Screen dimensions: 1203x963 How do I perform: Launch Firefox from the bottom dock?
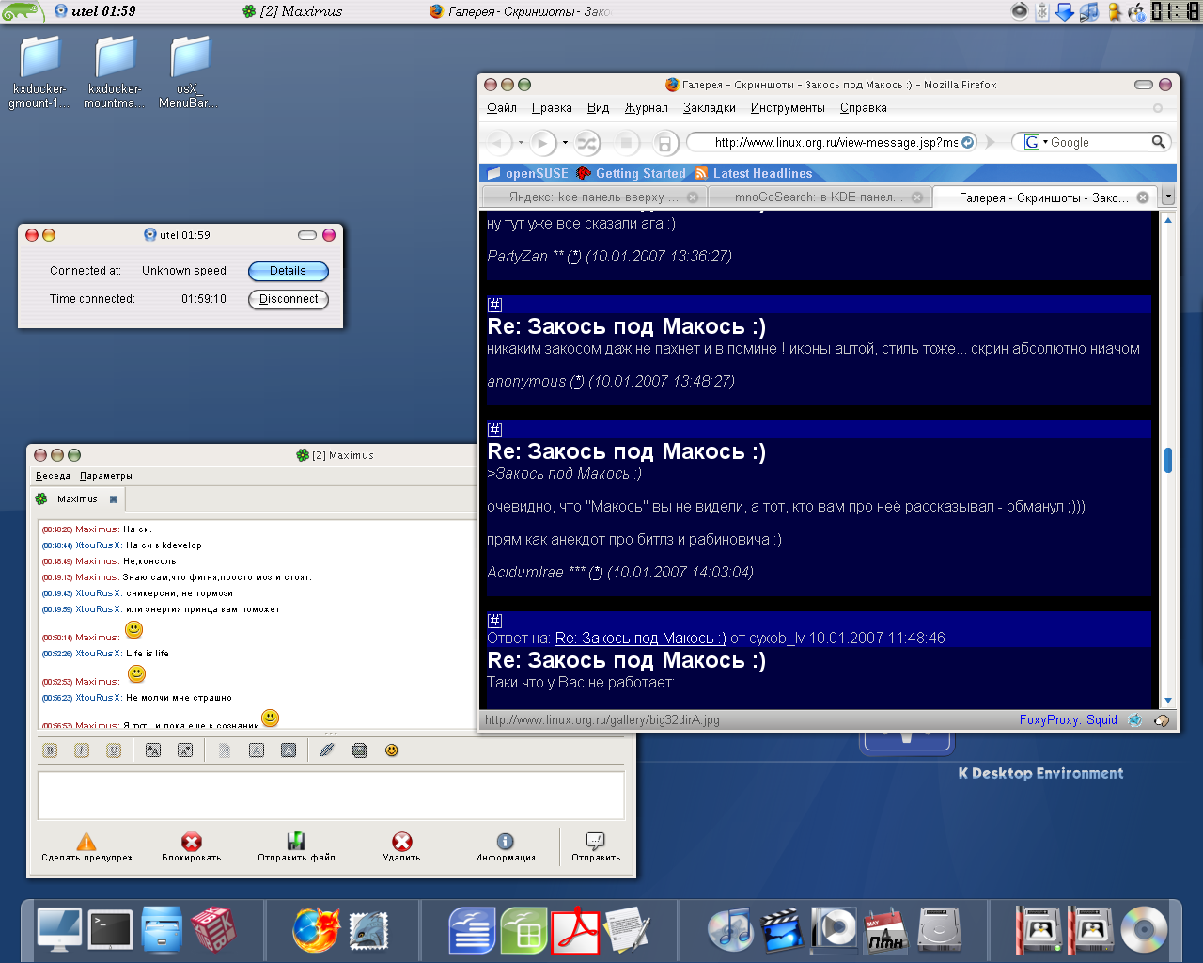click(x=315, y=931)
